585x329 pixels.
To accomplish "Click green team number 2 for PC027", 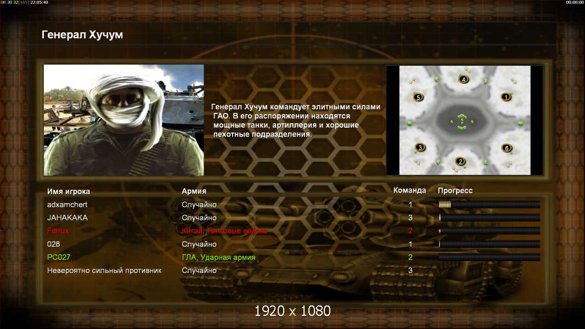I will [x=410, y=257].
